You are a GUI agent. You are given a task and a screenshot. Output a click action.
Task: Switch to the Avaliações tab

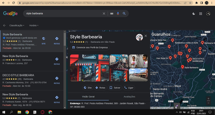click(x=129, y=96)
